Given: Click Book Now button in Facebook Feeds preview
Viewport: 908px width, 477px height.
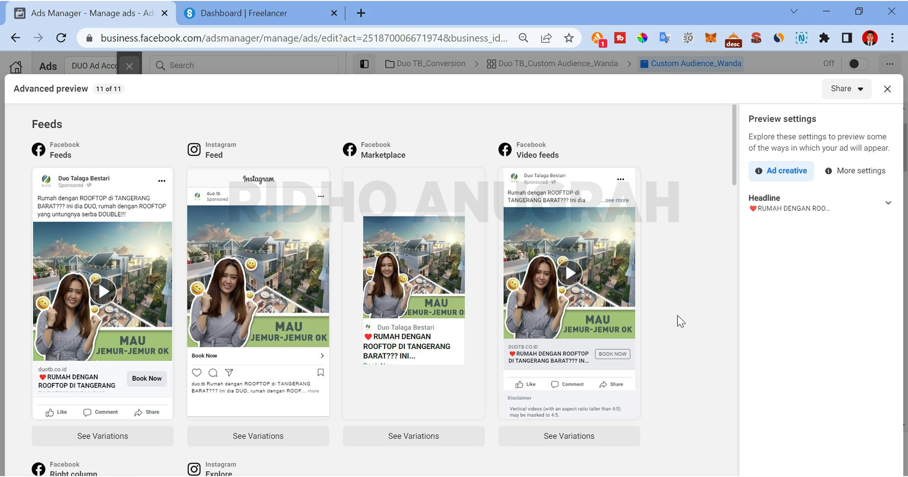Looking at the screenshot, I should 147,378.
